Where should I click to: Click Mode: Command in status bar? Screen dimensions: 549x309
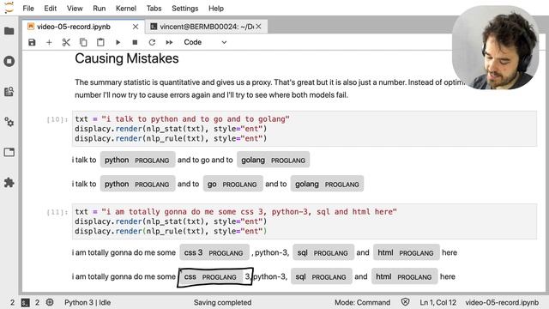point(362,302)
